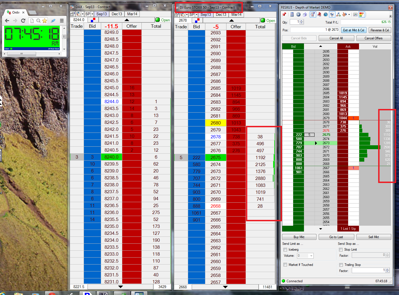This screenshot has height=295, width=399.
Task: Select the Dec13 tab in Euro STOXX window
Action: pos(221,14)
